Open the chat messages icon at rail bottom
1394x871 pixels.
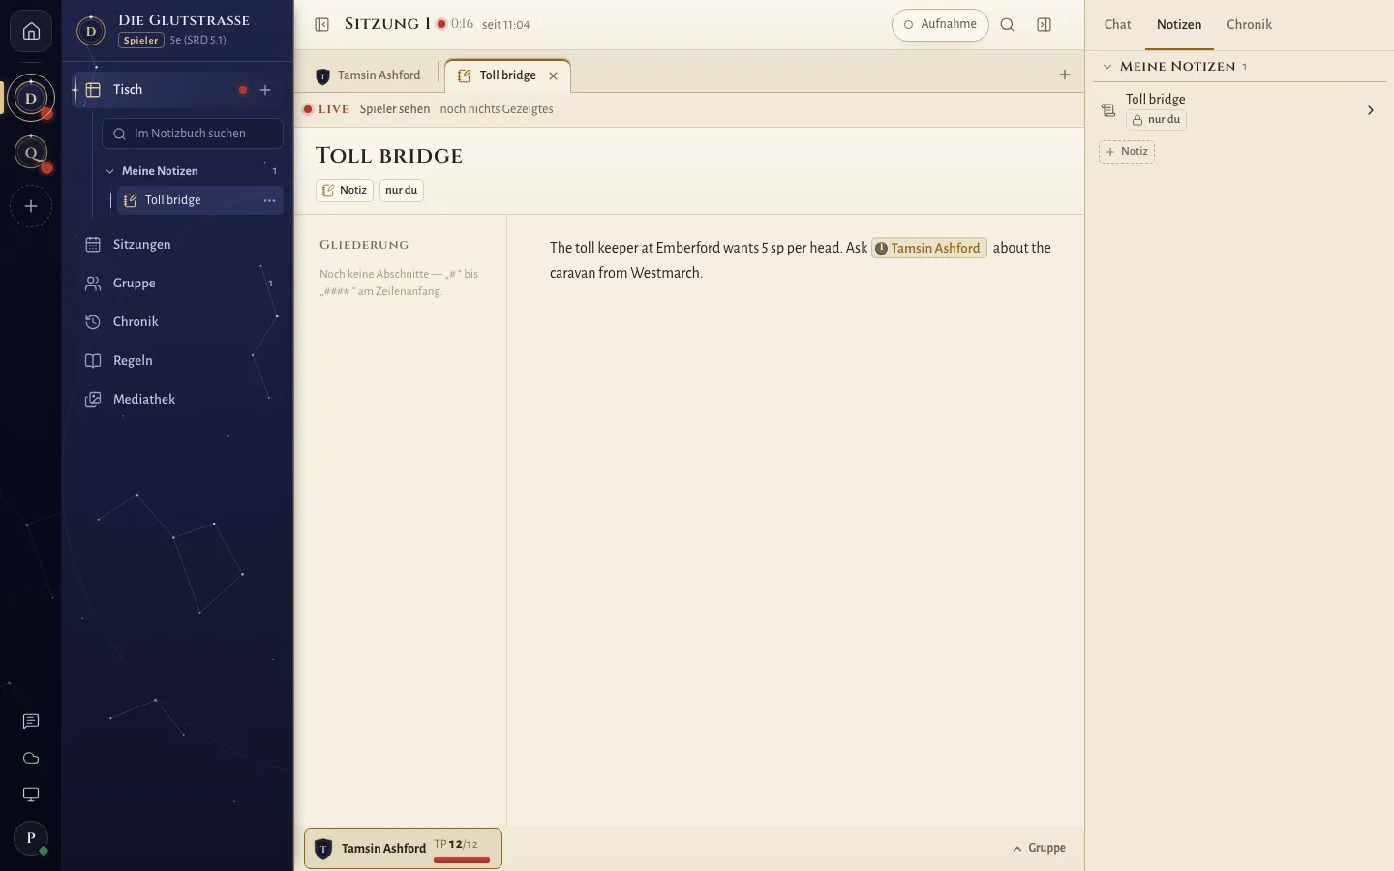pyautogui.click(x=31, y=721)
